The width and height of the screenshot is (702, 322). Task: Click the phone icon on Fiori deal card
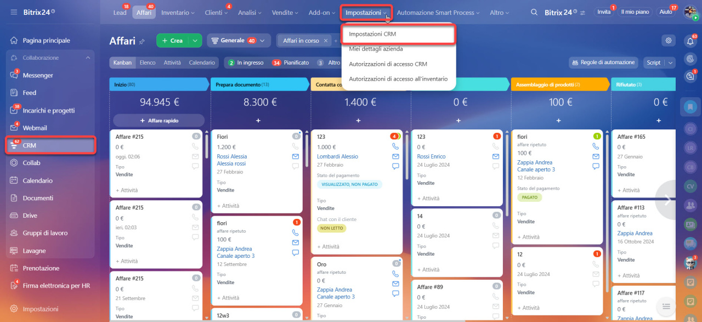tap(296, 146)
